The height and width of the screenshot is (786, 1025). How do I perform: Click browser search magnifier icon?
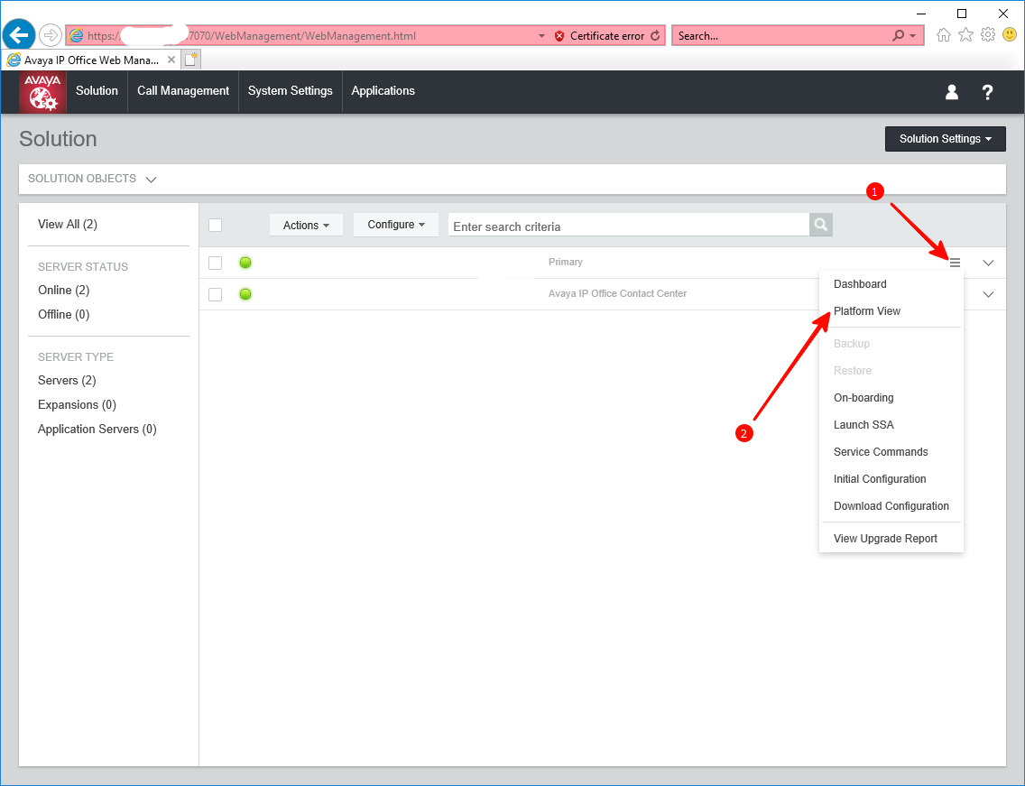[x=899, y=35]
